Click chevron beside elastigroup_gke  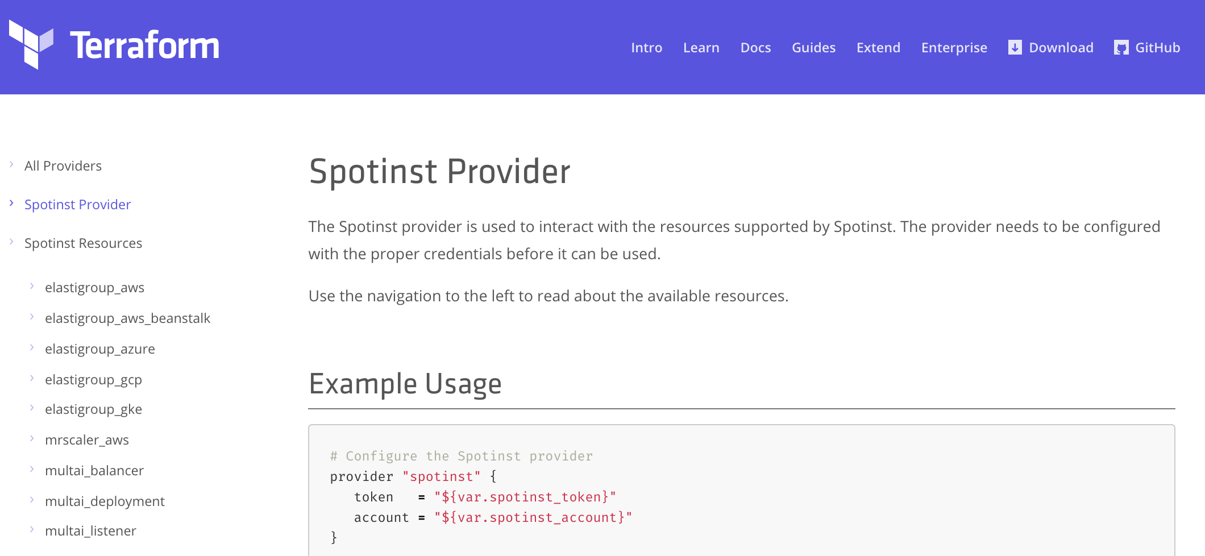32,408
